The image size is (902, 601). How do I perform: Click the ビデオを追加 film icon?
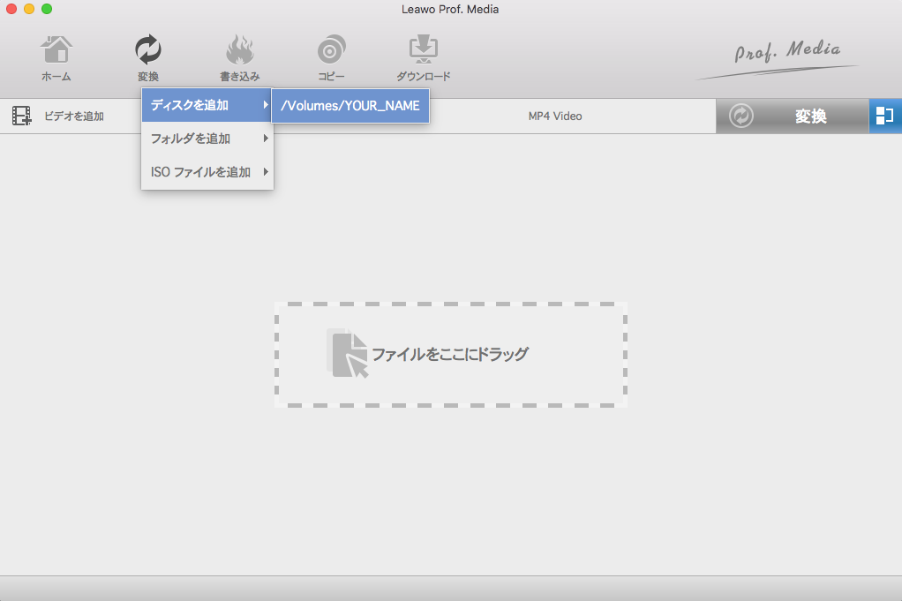22,116
